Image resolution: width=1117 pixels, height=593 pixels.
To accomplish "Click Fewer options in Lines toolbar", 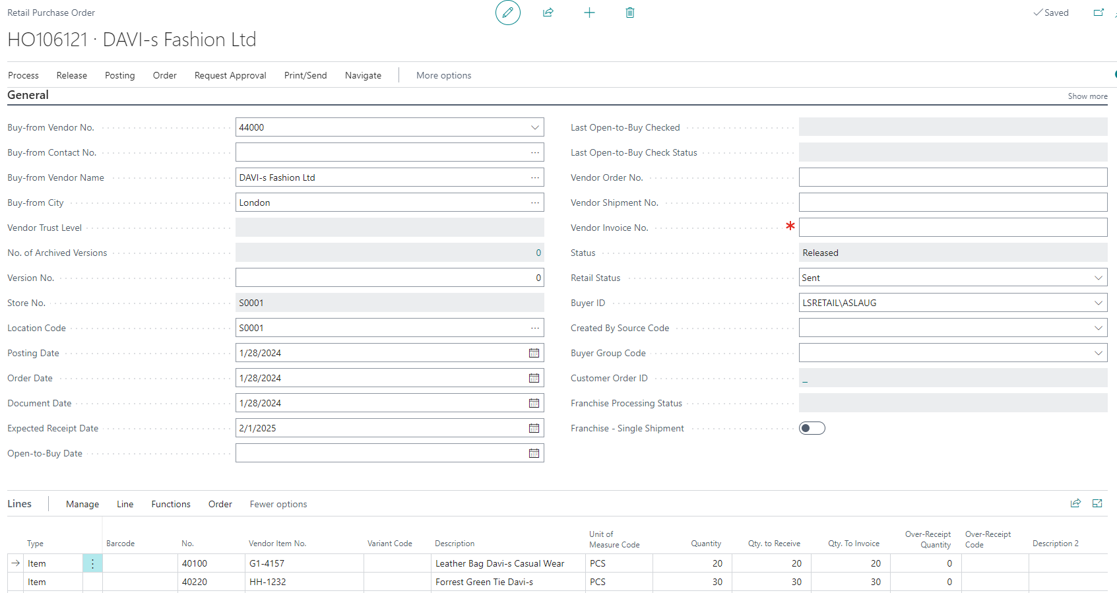I will (x=278, y=504).
